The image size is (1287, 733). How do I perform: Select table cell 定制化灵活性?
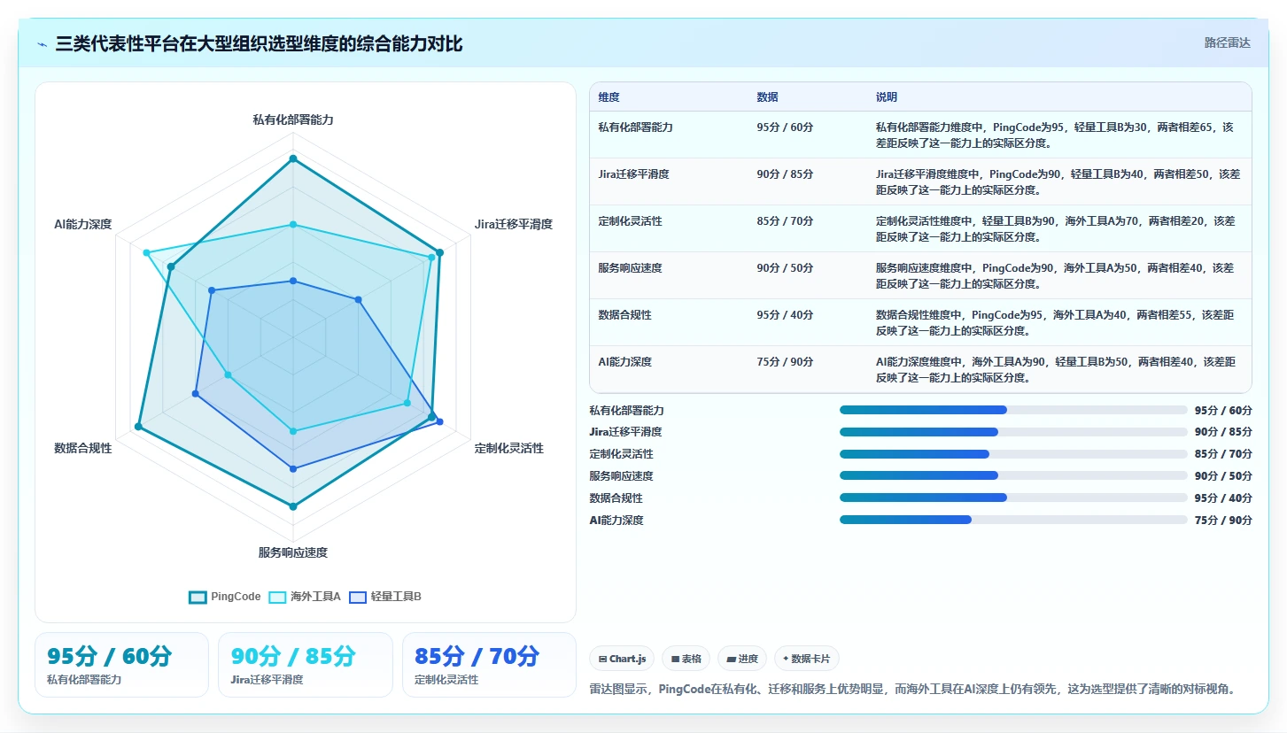pos(630,221)
